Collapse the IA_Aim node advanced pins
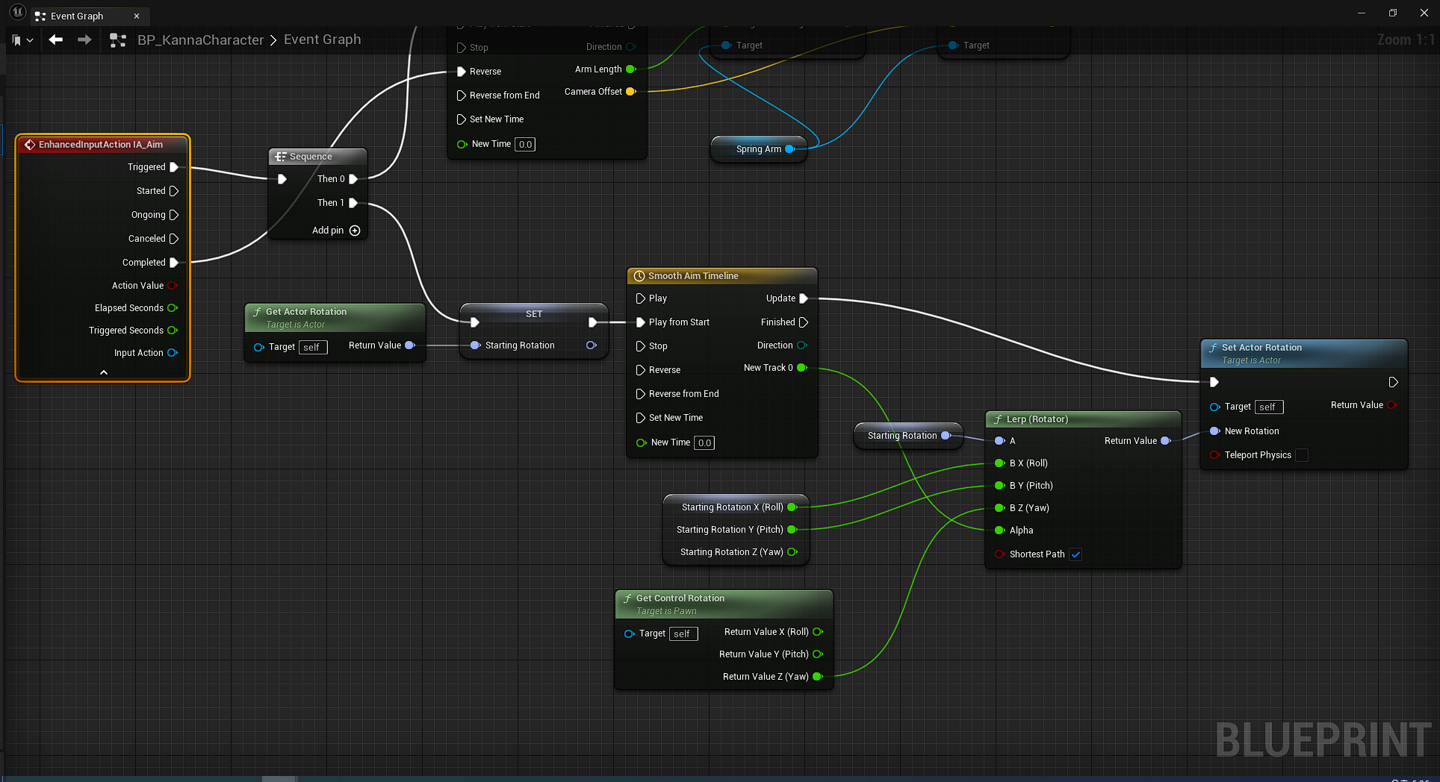Screen dimensions: 1440x782 point(104,372)
